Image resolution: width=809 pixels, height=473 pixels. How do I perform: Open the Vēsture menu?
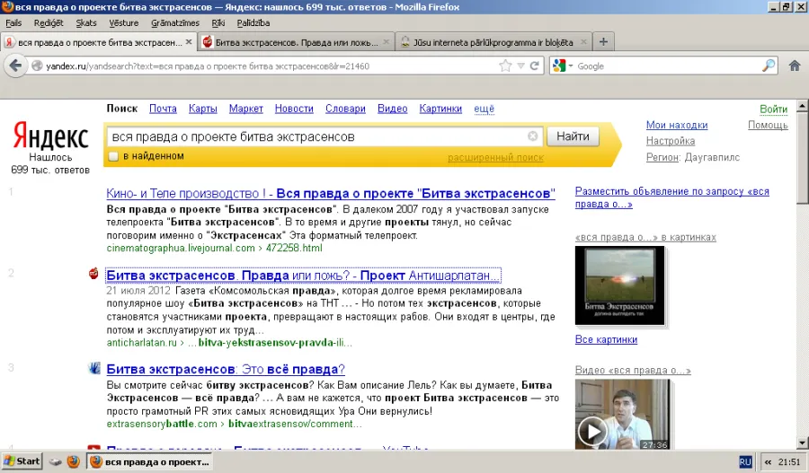[x=124, y=22]
